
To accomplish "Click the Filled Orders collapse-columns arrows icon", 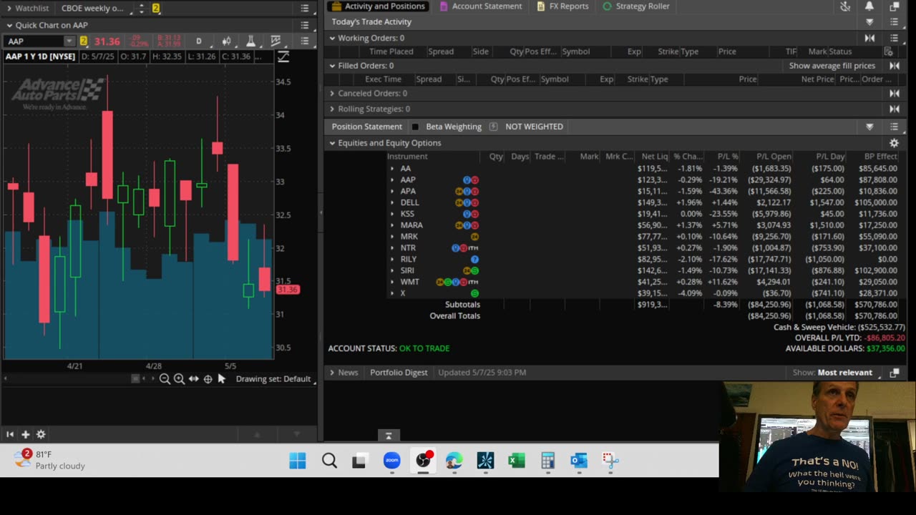I will pyautogui.click(x=894, y=66).
